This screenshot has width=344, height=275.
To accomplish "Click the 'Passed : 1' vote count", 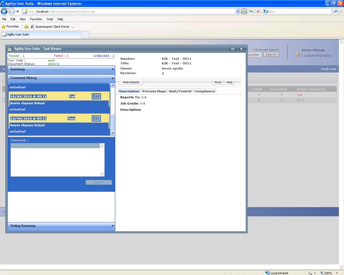I will point(16,56).
